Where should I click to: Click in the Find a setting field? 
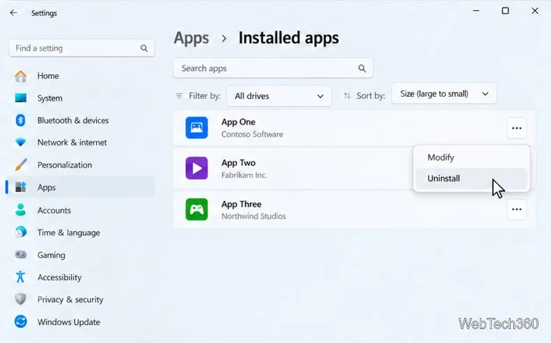point(82,48)
